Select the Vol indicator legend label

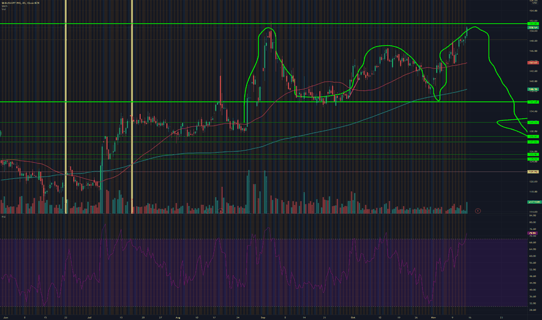click(3, 9)
